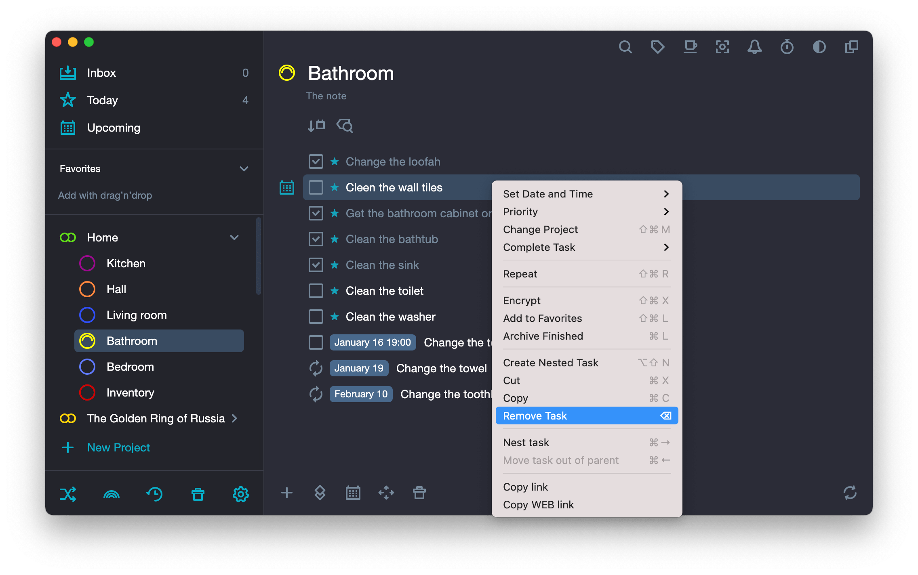
Task: Expand The Golden Ring of Russia chevron
Action: 235,418
